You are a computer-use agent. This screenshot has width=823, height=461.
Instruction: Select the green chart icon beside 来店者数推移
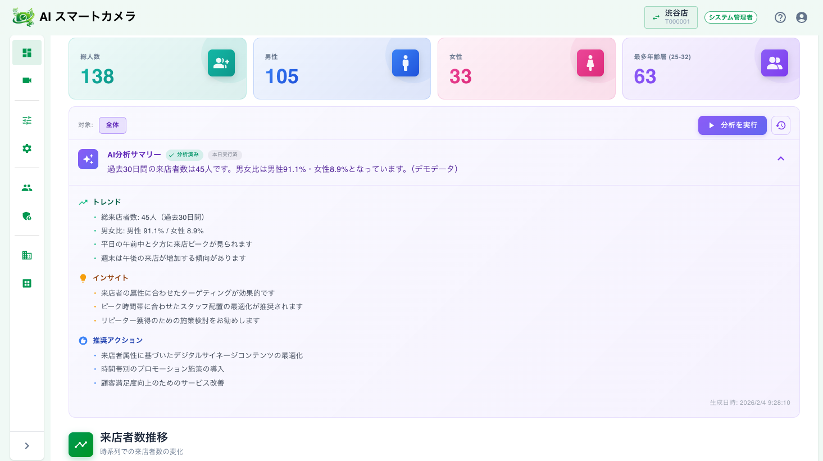(81, 444)
